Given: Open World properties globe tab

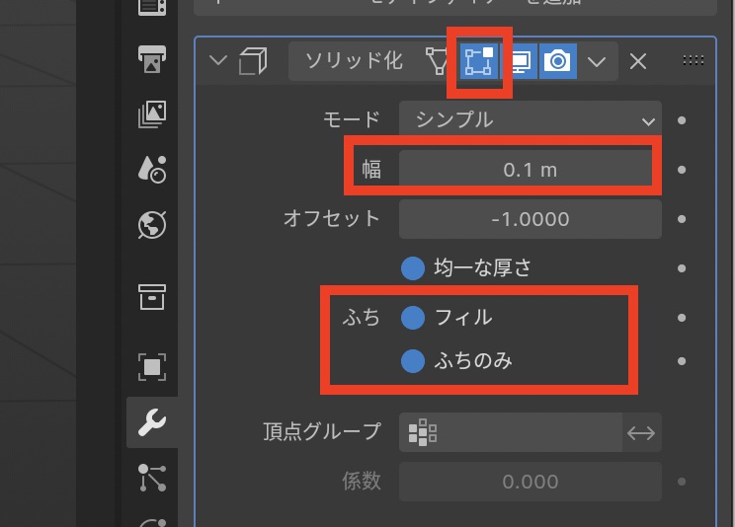Looking at the screenshot, I should (152, 225).
